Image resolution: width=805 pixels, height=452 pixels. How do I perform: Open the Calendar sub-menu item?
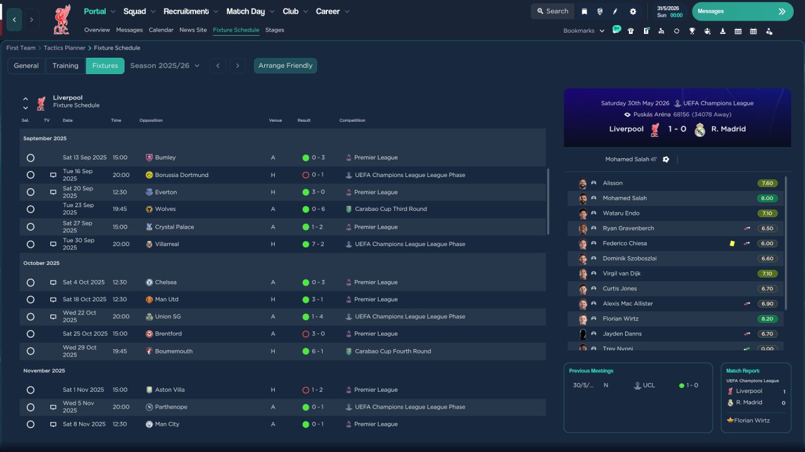(161, 30)
